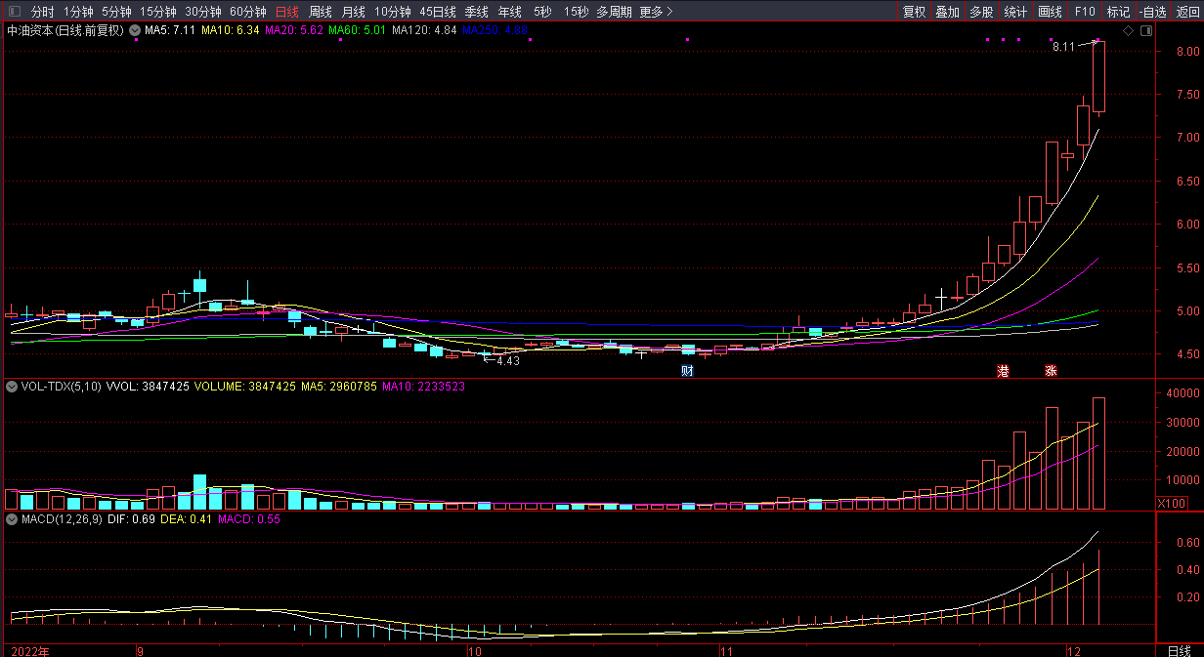Open the 更多 periods menu
The image size is (1204, 657).
[x=655, y=12]
